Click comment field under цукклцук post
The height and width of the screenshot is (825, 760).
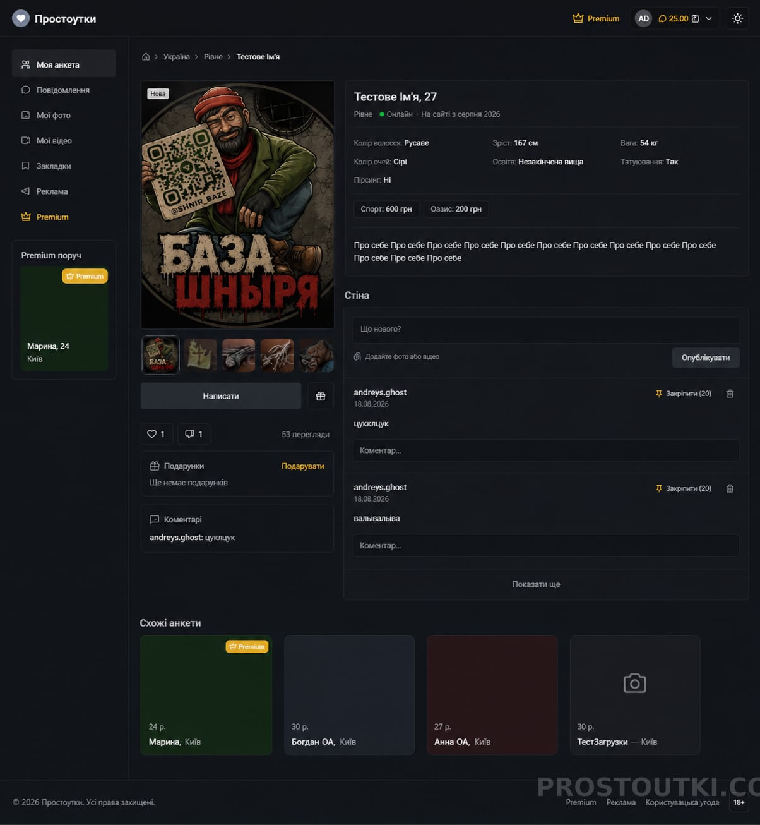click(x=546, y=450)
